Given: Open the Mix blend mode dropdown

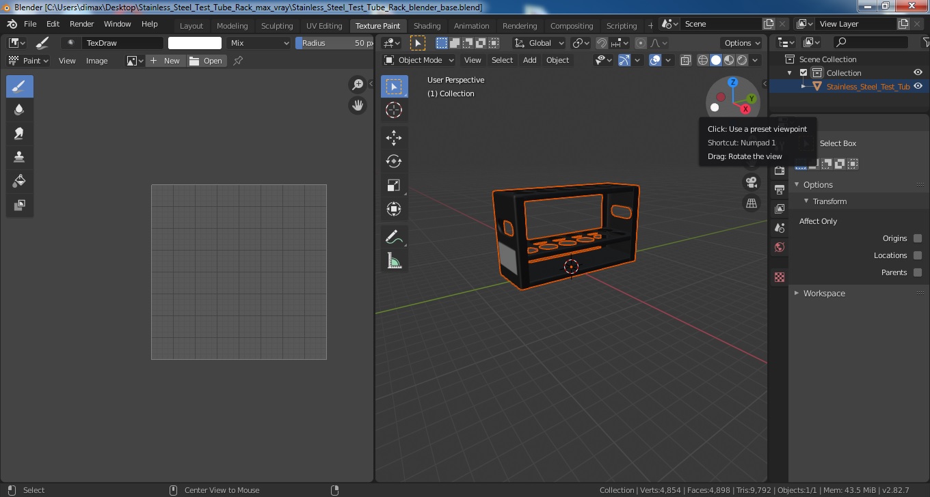Looking at the screenshot, I should tap(259, 43).
